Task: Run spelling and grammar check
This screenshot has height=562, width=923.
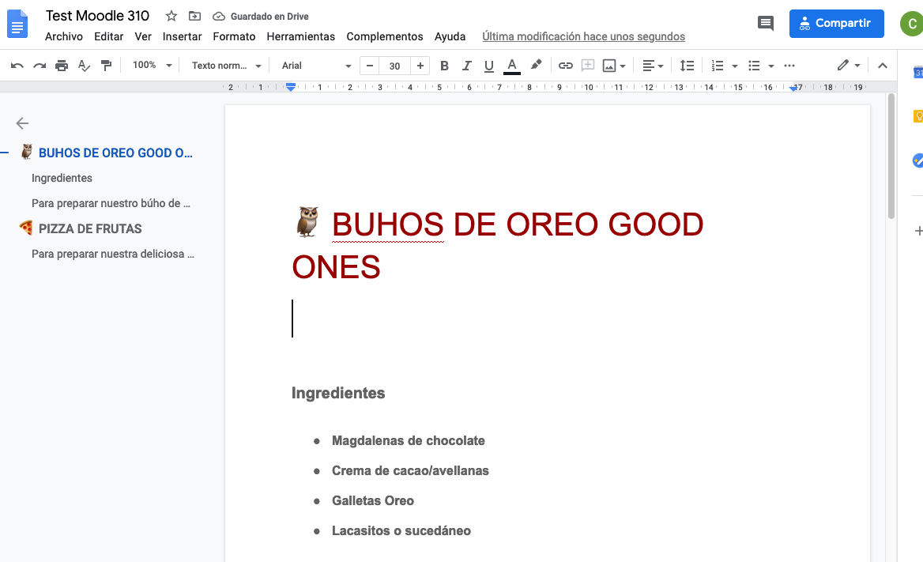Action: tap(85, 66)
